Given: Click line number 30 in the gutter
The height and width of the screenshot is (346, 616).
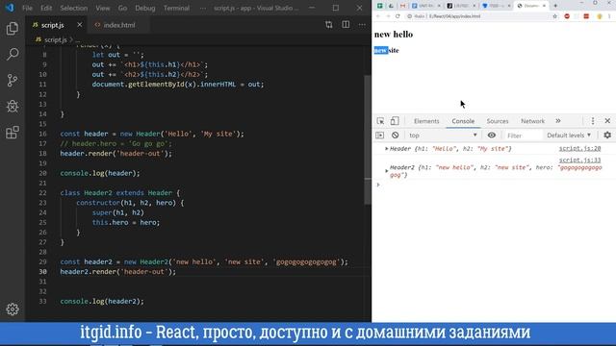Looking at the screenshot, I should coord(42,271).
